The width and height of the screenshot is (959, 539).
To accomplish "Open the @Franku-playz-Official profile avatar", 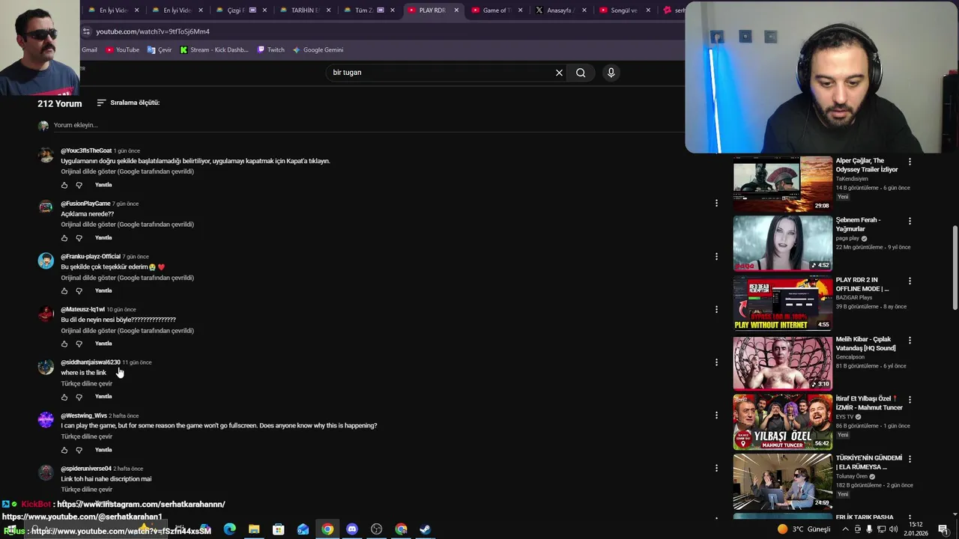I will [46, 261].
